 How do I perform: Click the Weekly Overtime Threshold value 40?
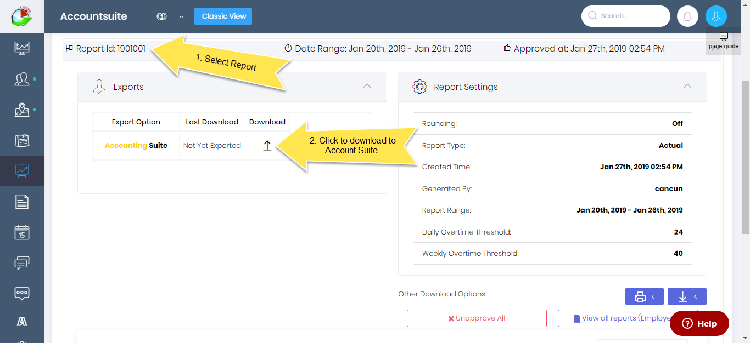(679, 254)
